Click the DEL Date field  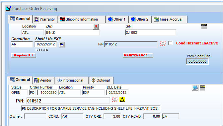pyautogui.click(x=117, y=93)
